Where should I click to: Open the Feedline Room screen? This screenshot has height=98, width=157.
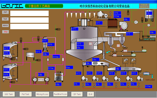[60, 94]
